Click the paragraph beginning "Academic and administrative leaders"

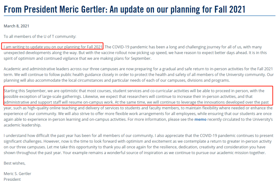click(x=138, y=75)
